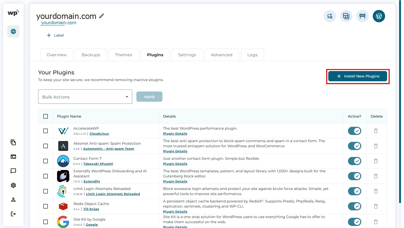The image size is (404, 228).
Task: Click the logout icon in sidebar
Action: point(13,214)
